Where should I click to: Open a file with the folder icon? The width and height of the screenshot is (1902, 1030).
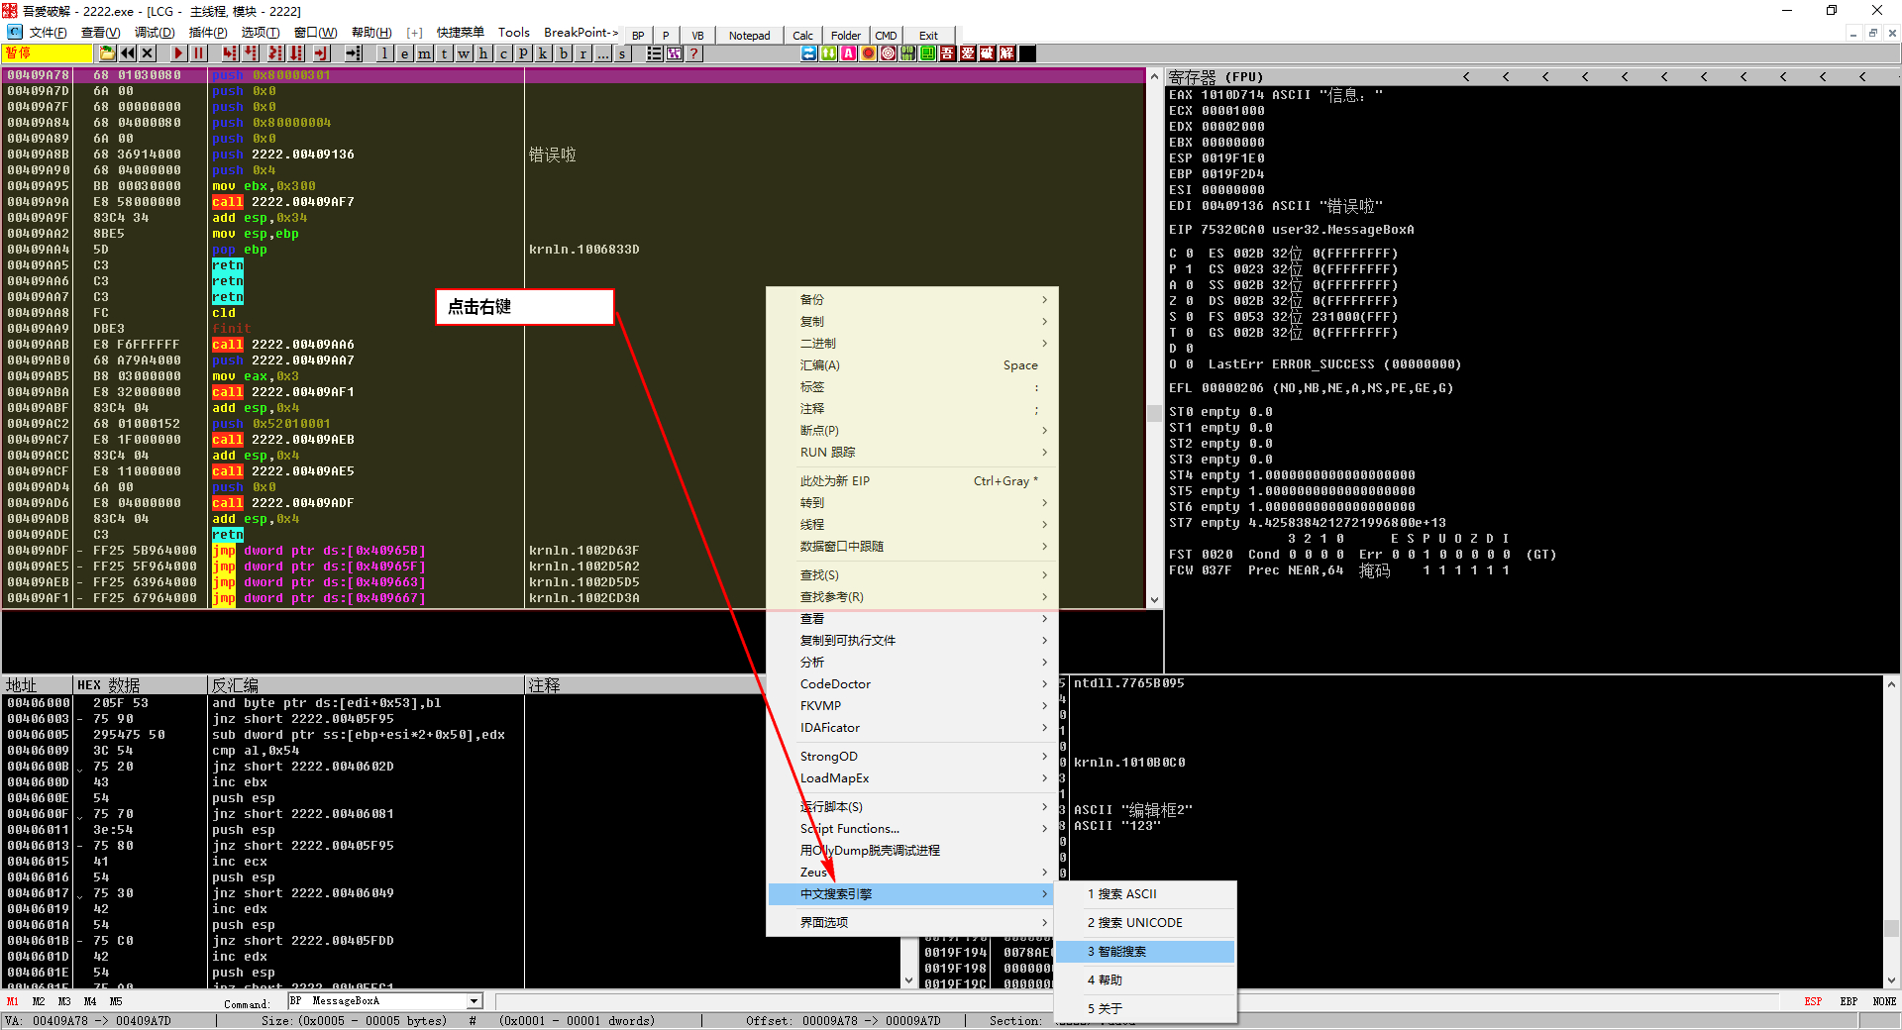click(108, 53)
